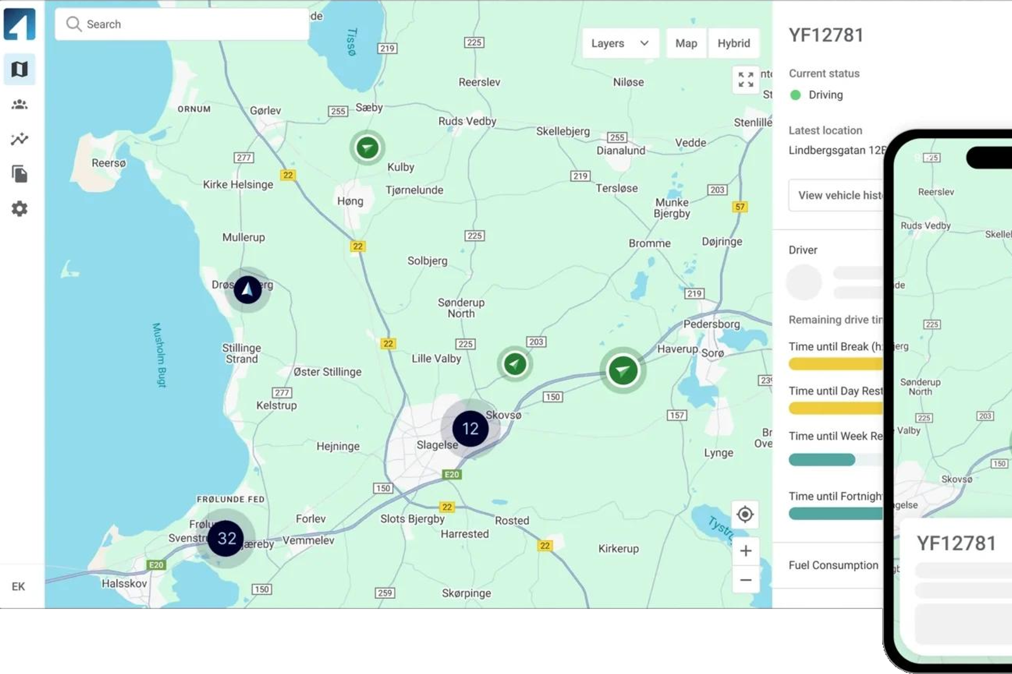Open the analytics chart icon in sidebar
This screenshot has height=674, width=1012.
(x=20, y=139)
